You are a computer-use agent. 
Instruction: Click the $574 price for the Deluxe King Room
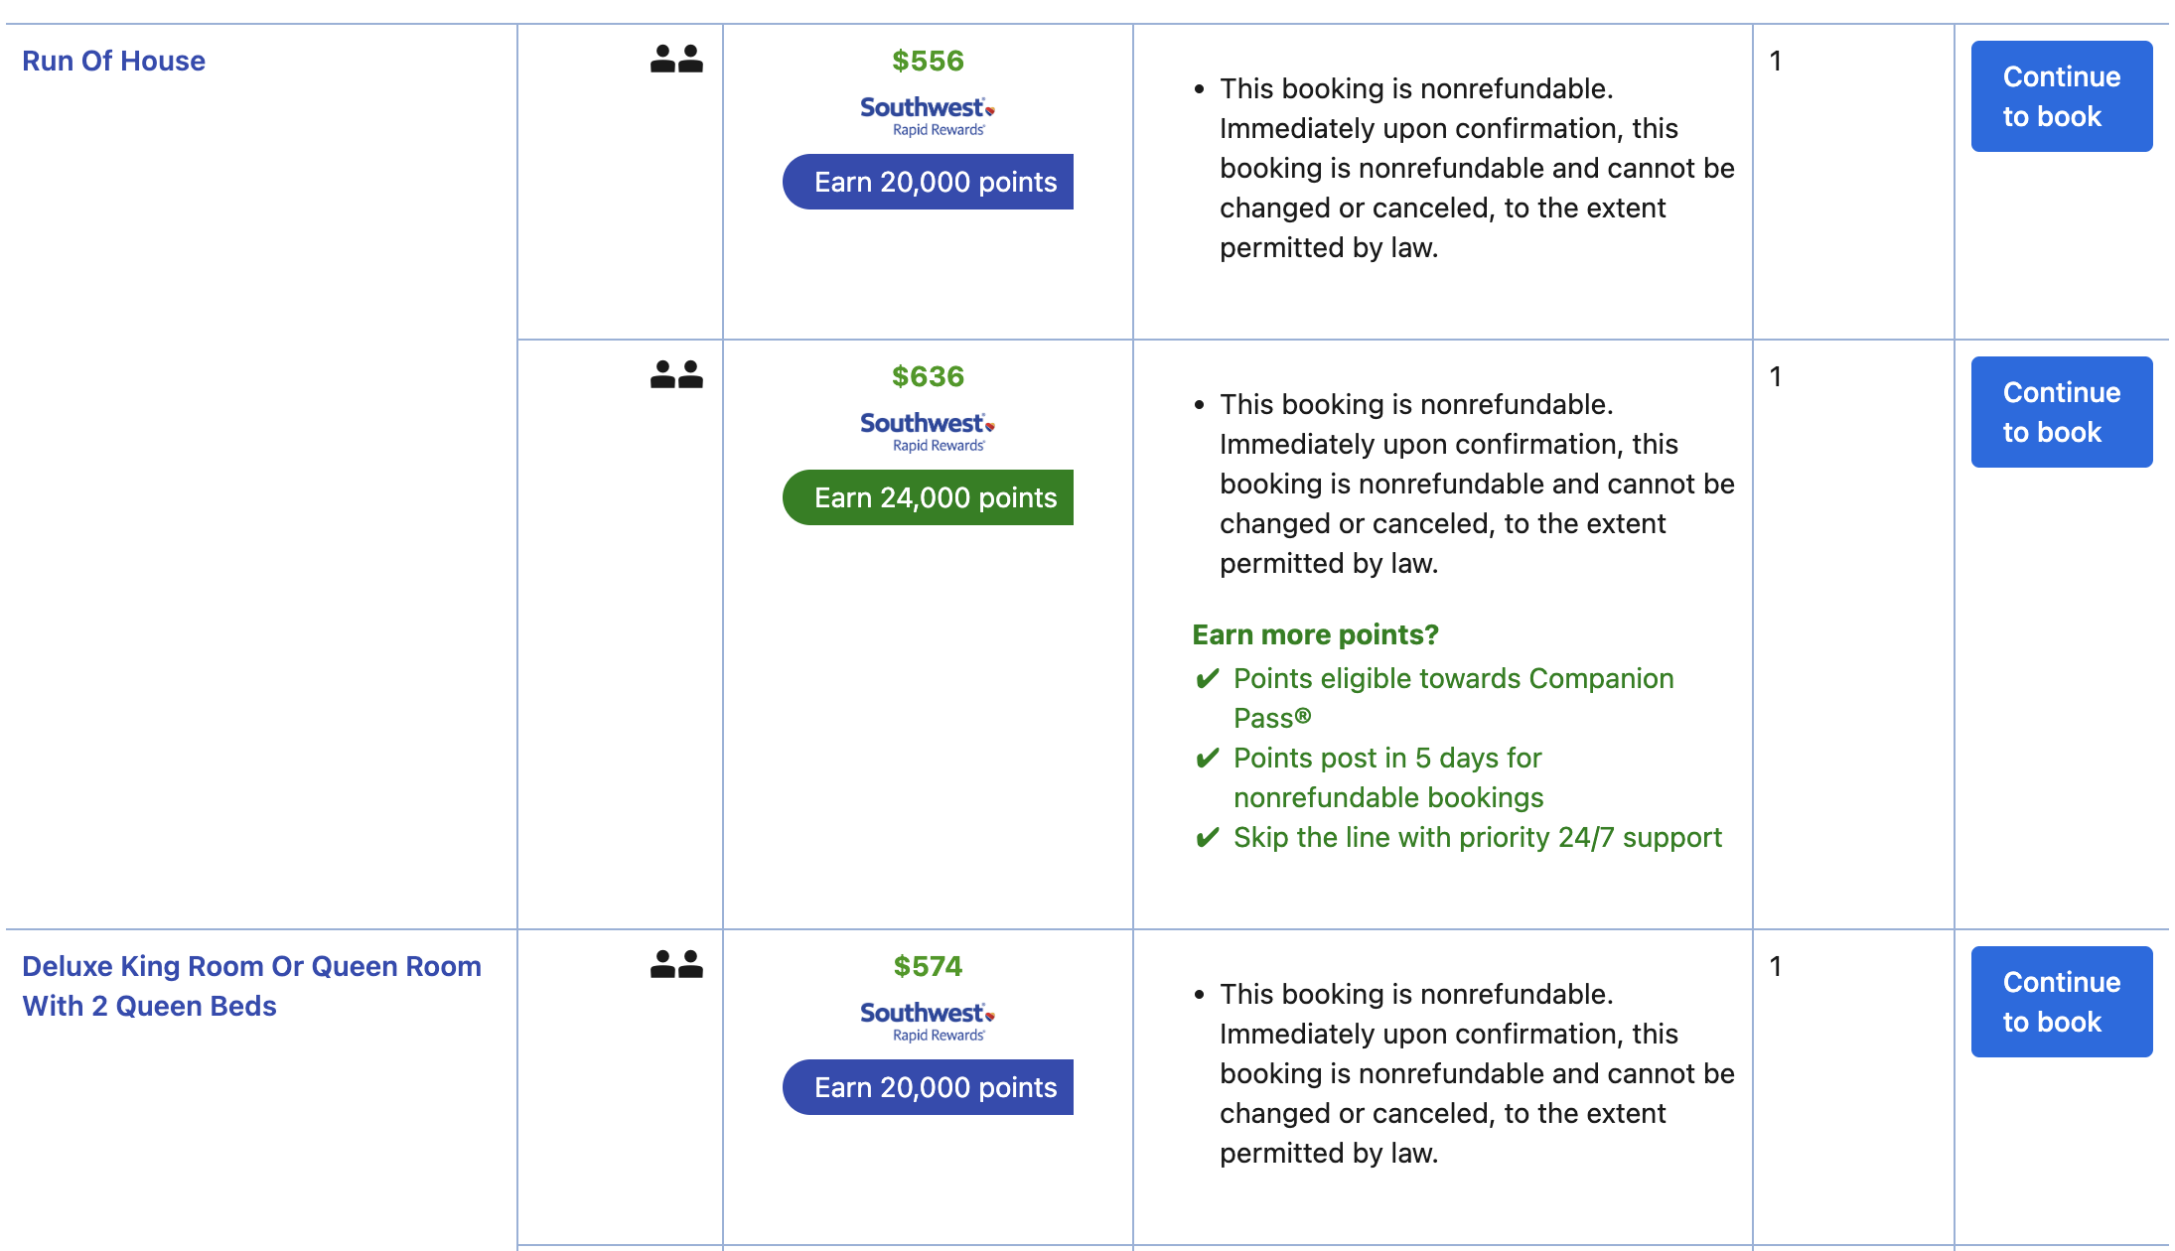coord(926,965)
